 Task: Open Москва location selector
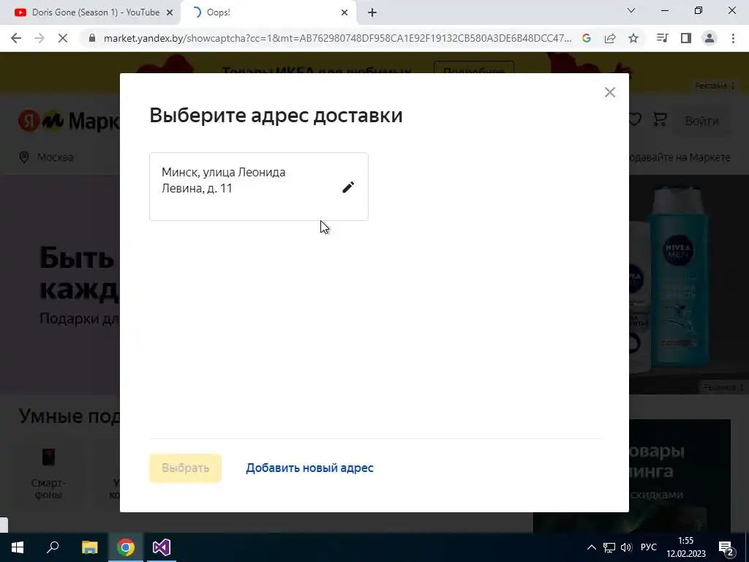click(46, 157)
